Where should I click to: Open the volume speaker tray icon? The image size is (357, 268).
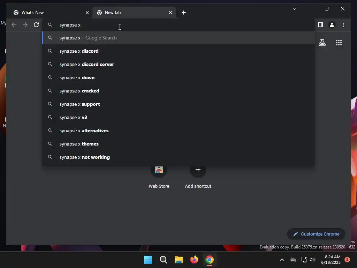click(x=312, y=260)
